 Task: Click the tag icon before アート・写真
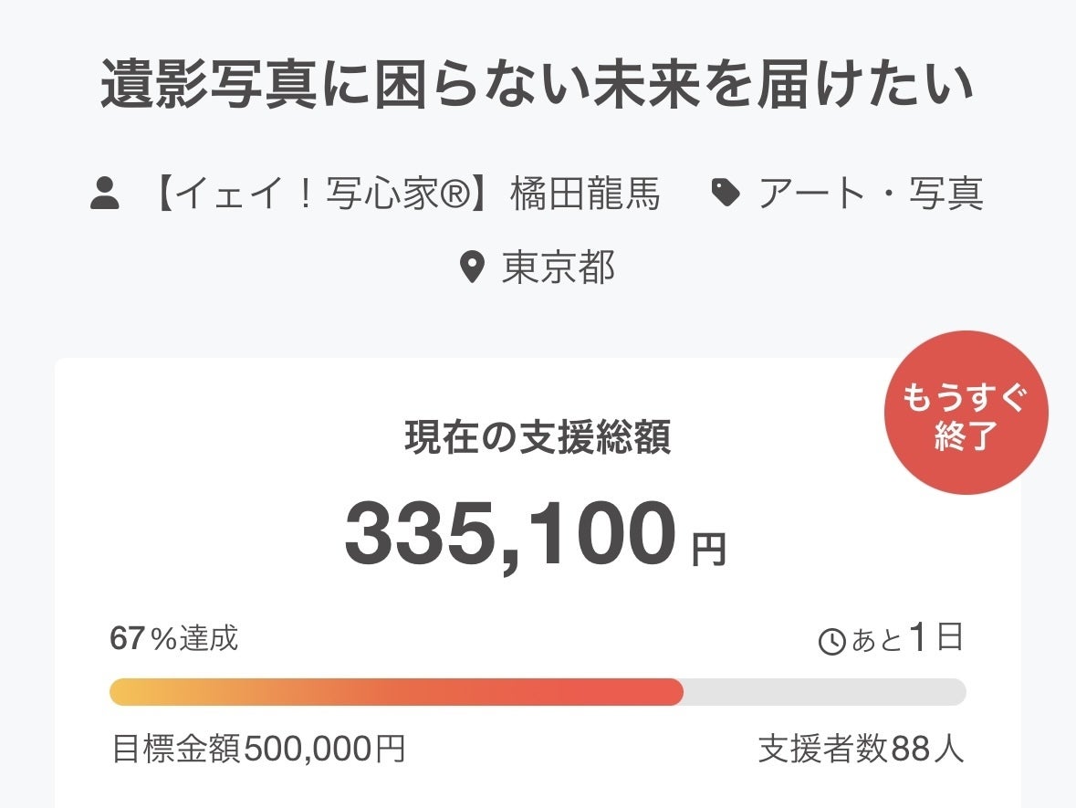tap(725, 193)
